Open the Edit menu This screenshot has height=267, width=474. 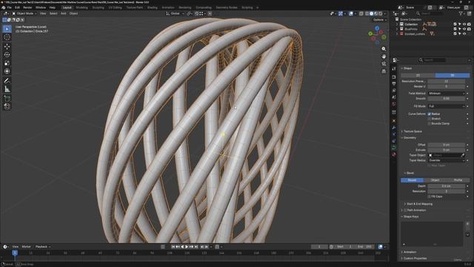[17, 7]
